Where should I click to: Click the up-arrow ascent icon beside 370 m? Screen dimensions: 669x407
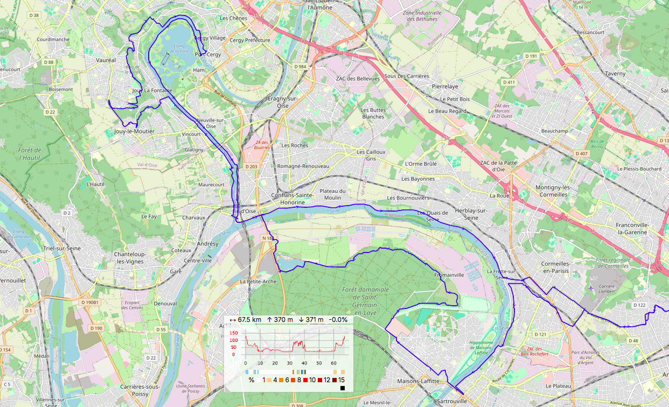pos(269,320)
